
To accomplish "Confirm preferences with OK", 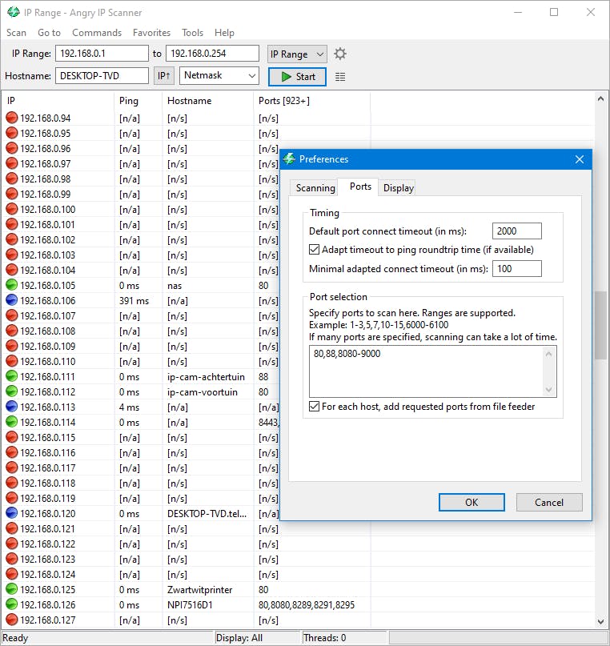I will (x=472, y=502).
